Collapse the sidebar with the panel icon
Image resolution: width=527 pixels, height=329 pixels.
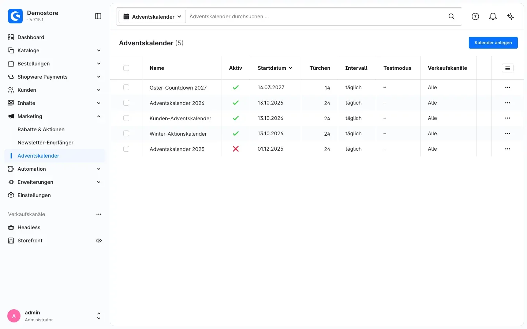98,16
